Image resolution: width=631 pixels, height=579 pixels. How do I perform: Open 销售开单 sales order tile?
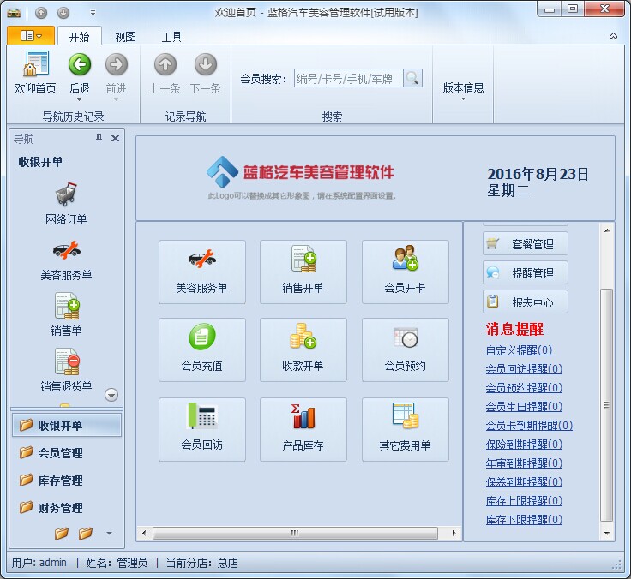click(303, 272)
